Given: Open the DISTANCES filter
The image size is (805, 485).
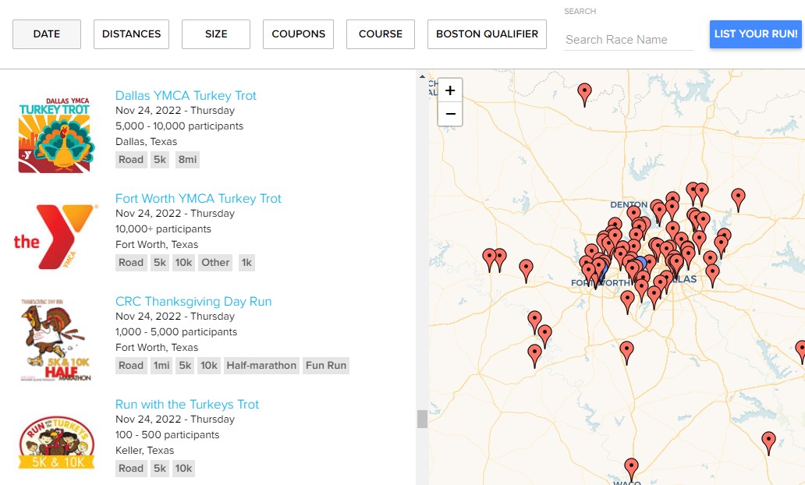Looking at the screenshot, I should 131,34.
